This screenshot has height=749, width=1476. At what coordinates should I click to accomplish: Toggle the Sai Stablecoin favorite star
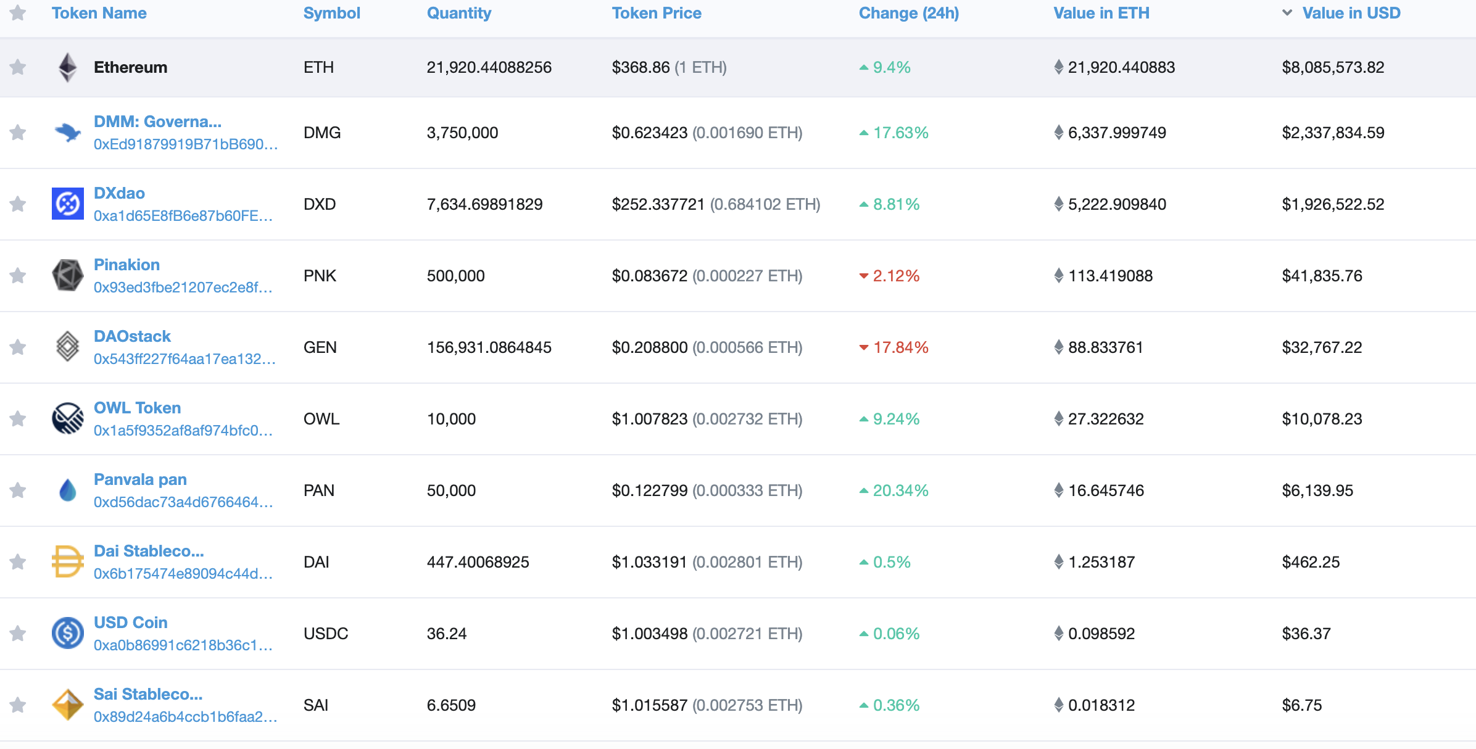click(x=18, y=705)
